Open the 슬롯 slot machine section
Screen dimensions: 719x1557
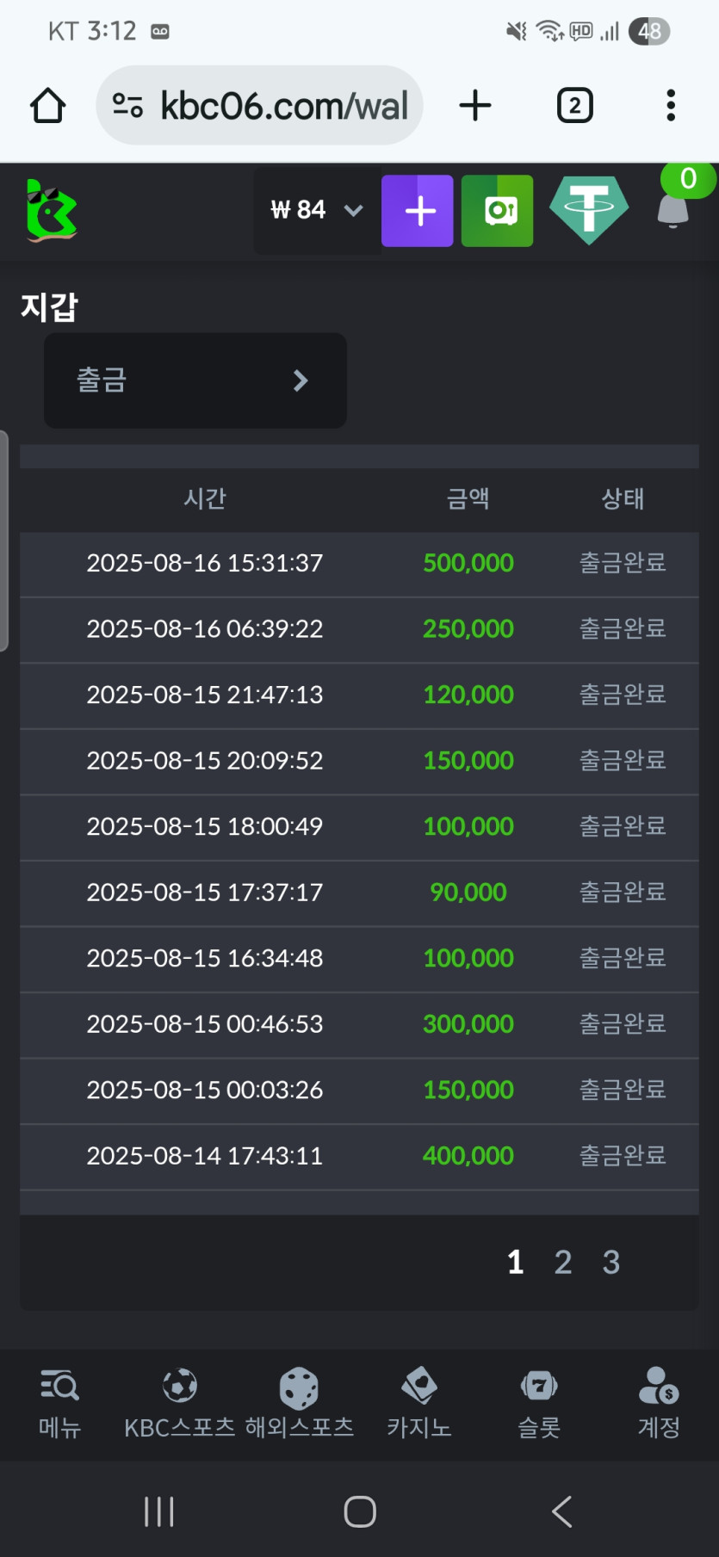[x=539, y=1403]
